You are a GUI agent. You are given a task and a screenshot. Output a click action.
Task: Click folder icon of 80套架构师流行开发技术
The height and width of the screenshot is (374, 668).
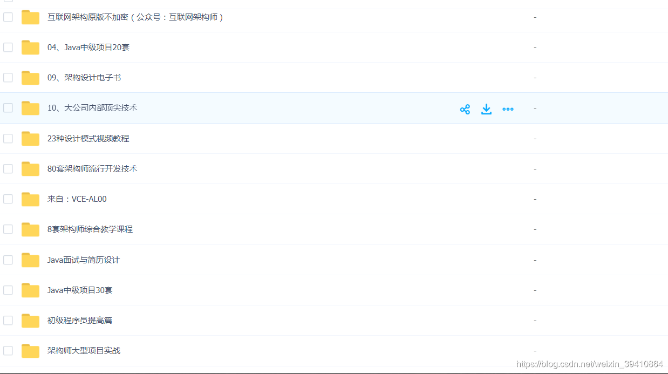31,169
